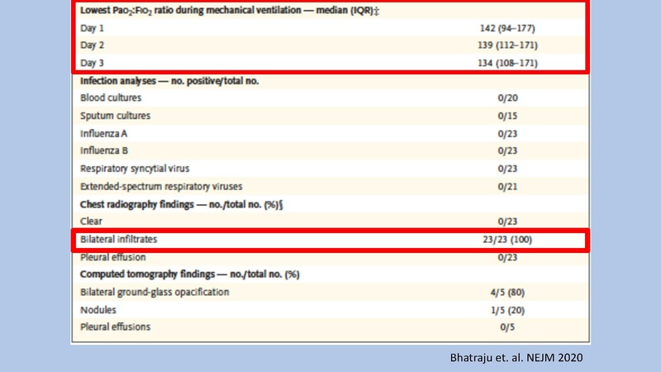Click the value '4/5 (80)'
This screenshot has height=372, width=661.
(x=507, y=293)
